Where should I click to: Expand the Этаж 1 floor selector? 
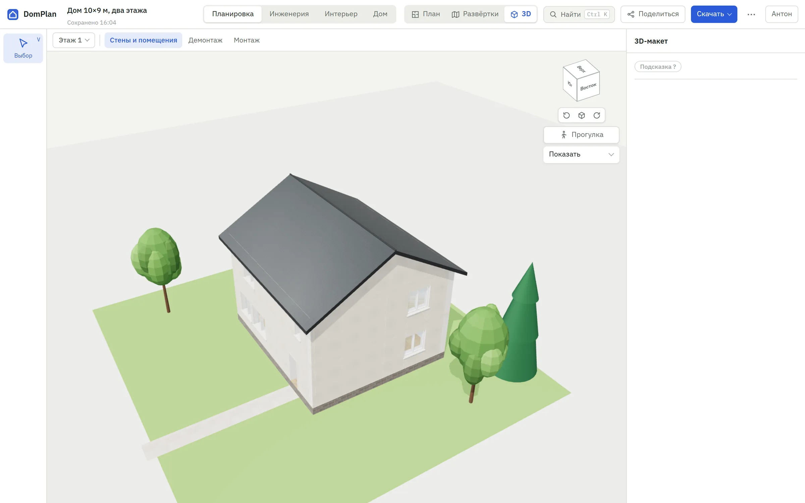point(74,40)
